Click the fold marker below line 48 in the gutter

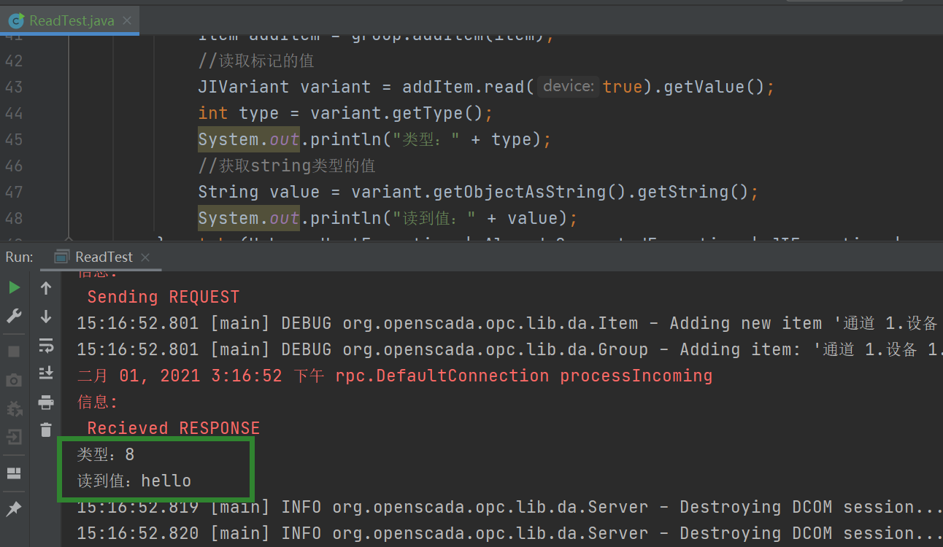(69, 238)
